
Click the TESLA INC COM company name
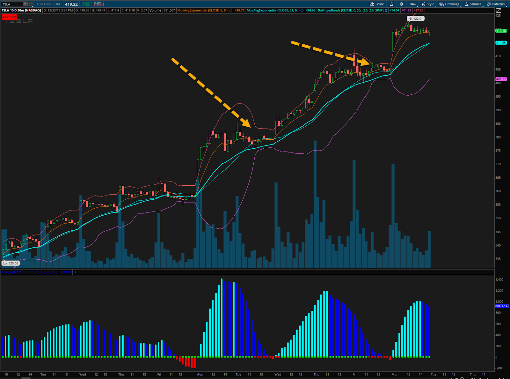pos(48,4)
